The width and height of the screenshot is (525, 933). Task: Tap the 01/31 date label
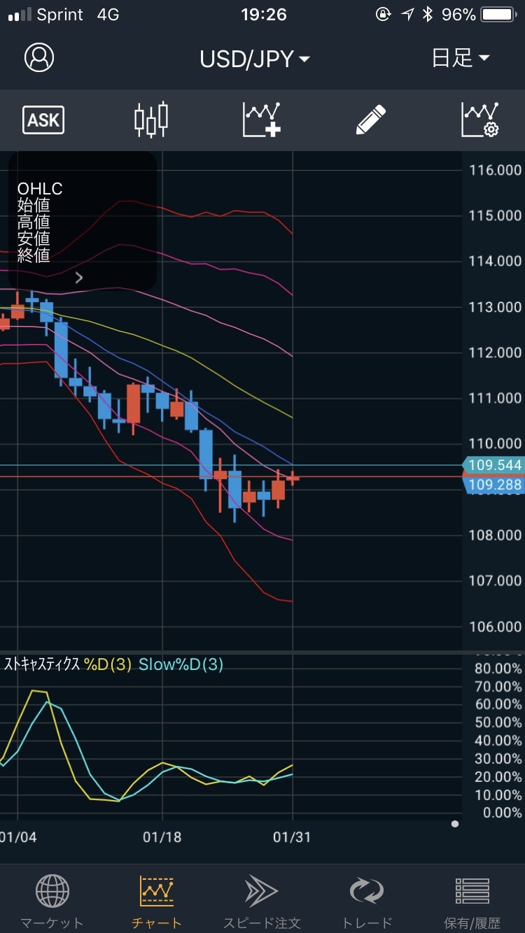point(292,837)
